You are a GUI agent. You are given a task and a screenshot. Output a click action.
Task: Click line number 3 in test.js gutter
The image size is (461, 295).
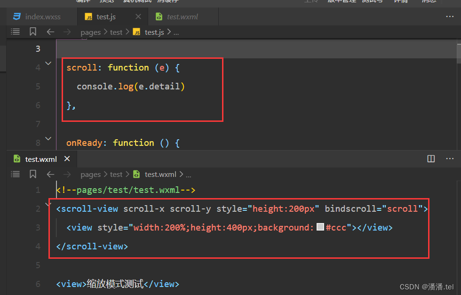point(38,49)
